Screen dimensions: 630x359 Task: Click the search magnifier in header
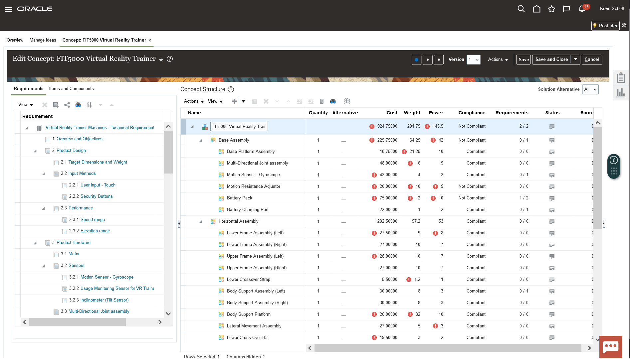pyautogui.click(x=521, y=9)
